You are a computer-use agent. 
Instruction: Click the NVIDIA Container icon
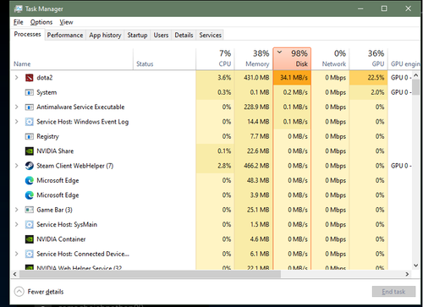30,239
